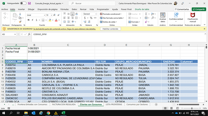Viewport: 208px width, 116px height.
Task: Switch to the Datos ribbon tab
Action: pos(74,9)
